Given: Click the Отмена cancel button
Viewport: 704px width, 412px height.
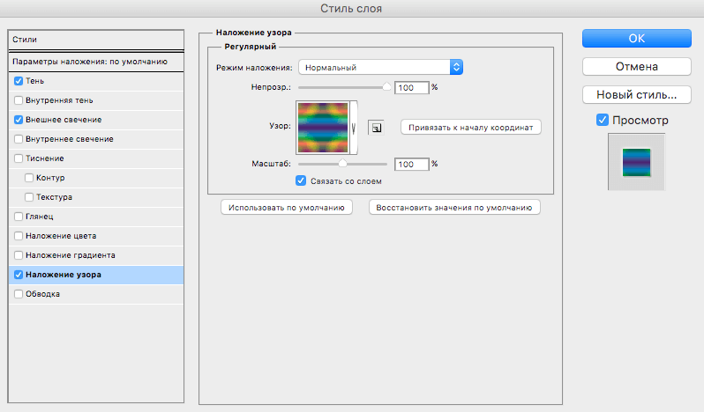Looking at the screenshot, I should [636, 66].
